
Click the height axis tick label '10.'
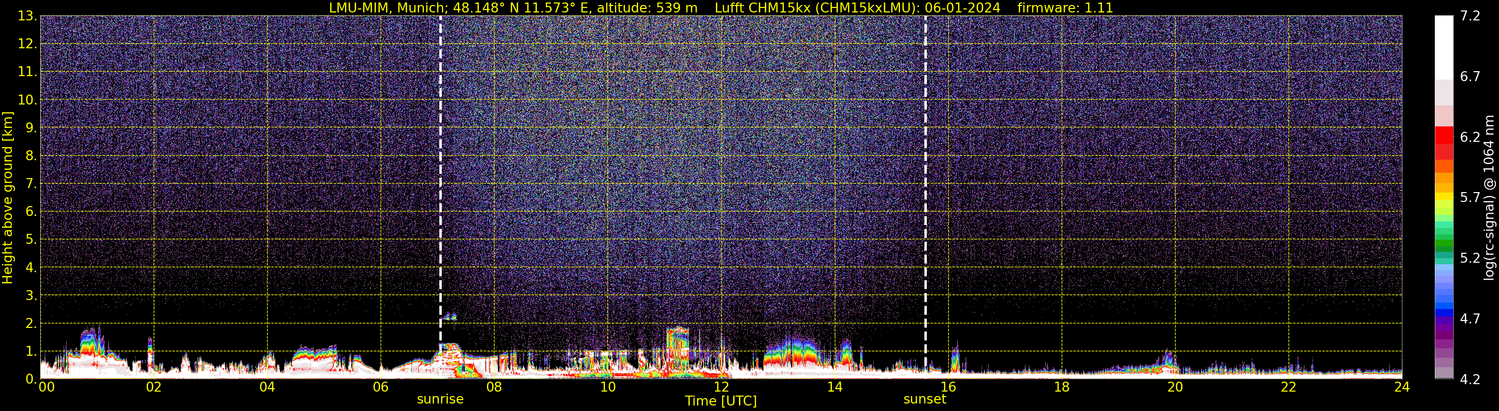pyautogui.click(x=27, y=100)
